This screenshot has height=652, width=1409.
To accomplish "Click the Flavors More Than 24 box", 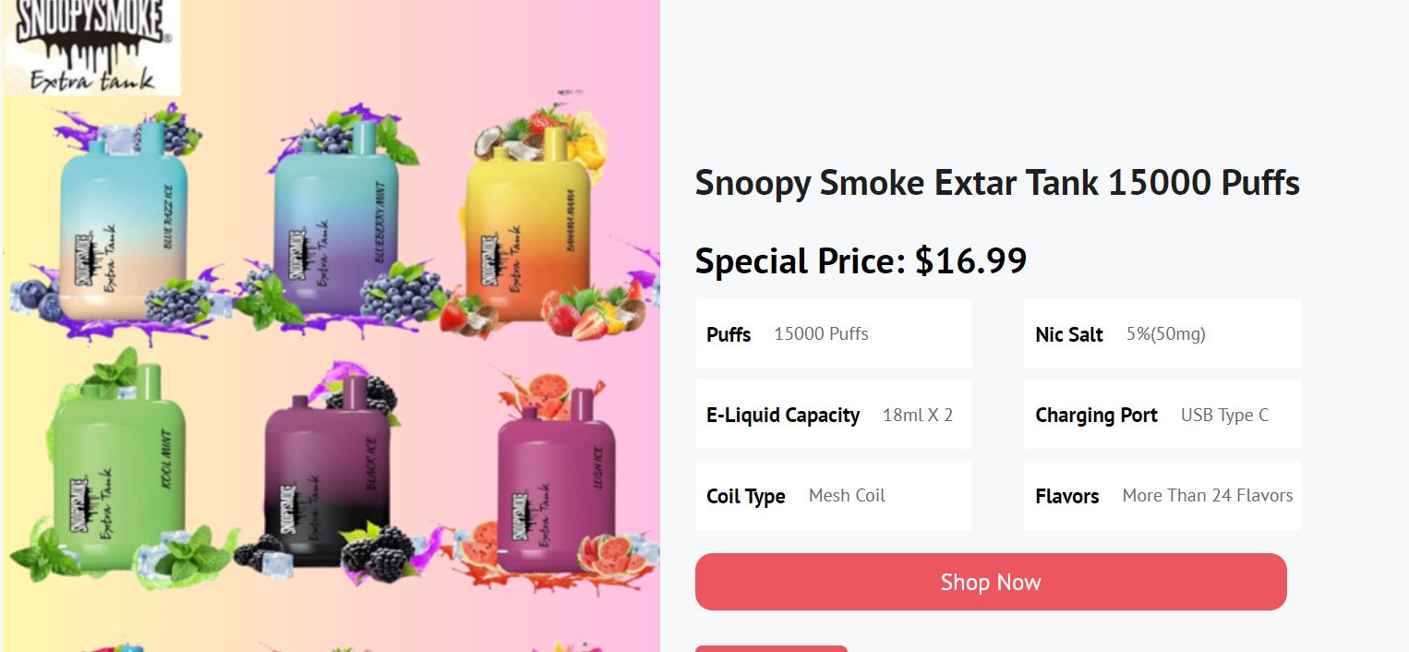I will (x=1162, y=496).
